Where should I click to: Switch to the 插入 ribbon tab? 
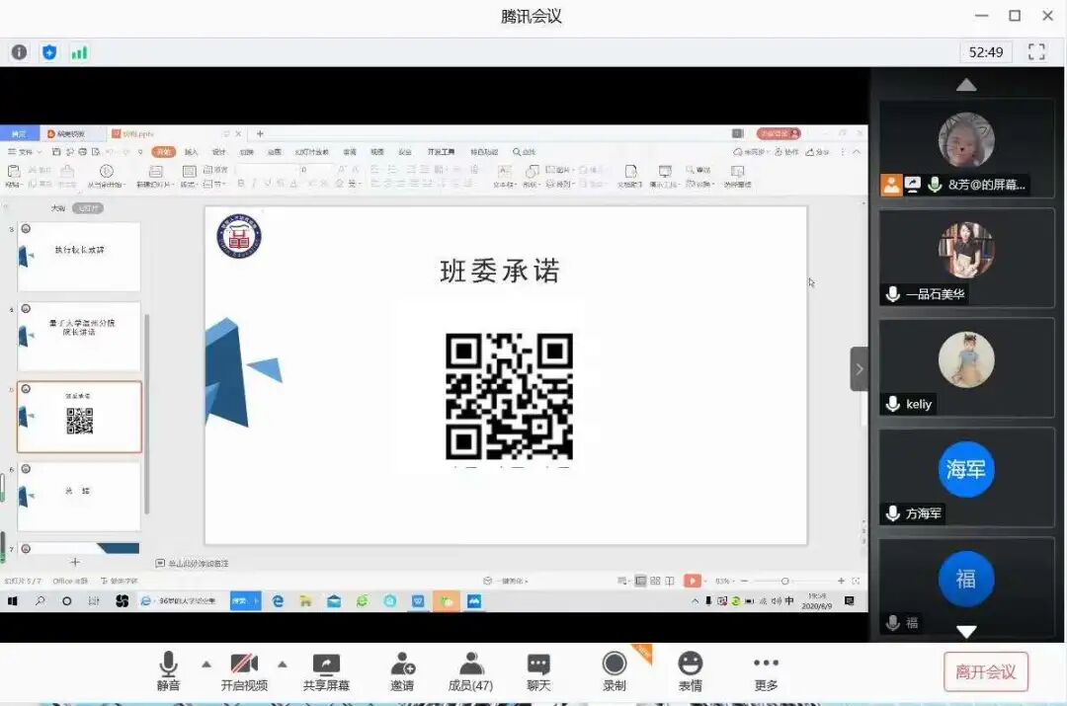click(192, 152)
